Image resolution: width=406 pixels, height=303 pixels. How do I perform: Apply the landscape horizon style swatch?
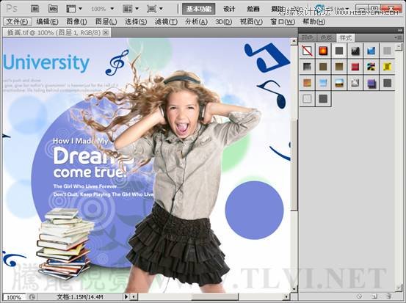pyautogui.click(x=339, y=83)
